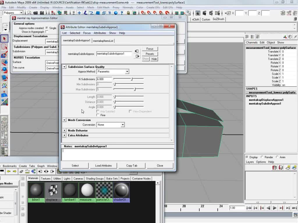This screenshot has width=298, height=223.
Task: Collapse the Mesh Conversion section
Action: point(64,120)
